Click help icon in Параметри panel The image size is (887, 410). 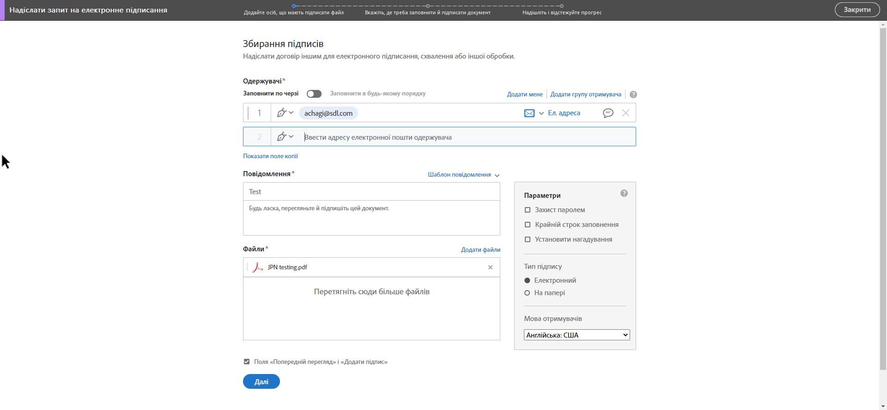pos(624,194)
